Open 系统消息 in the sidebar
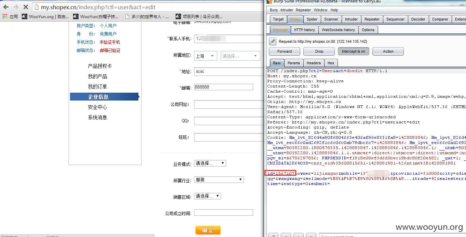Viewport: 466px width, 237px height. [x=97, y=117]
